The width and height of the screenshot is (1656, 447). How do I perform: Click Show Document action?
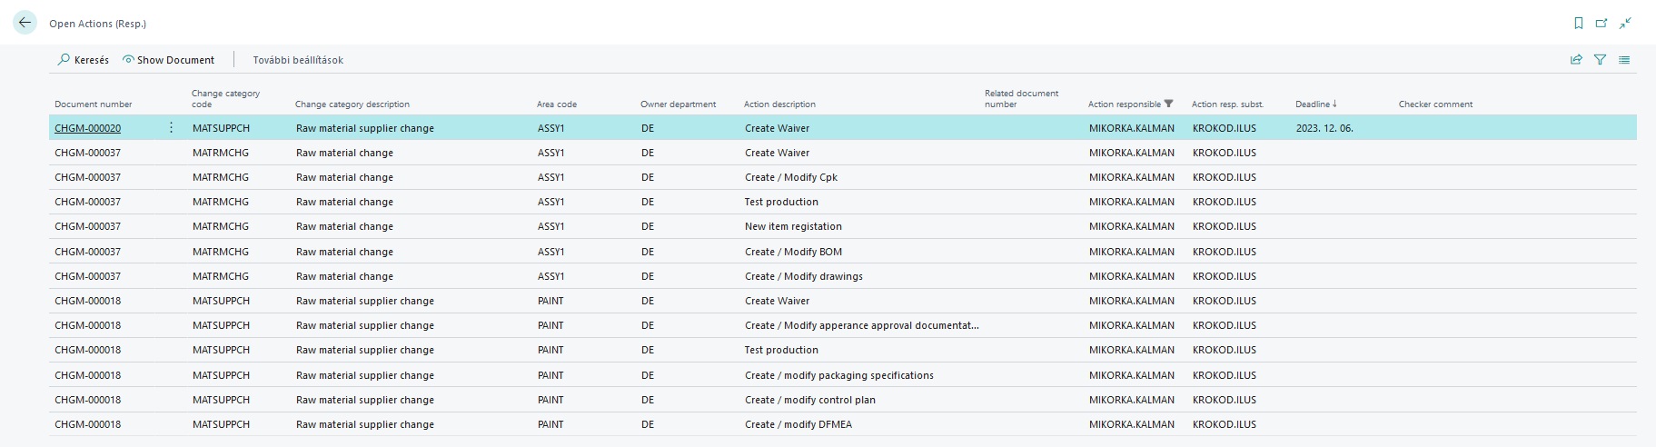(168, 60)
